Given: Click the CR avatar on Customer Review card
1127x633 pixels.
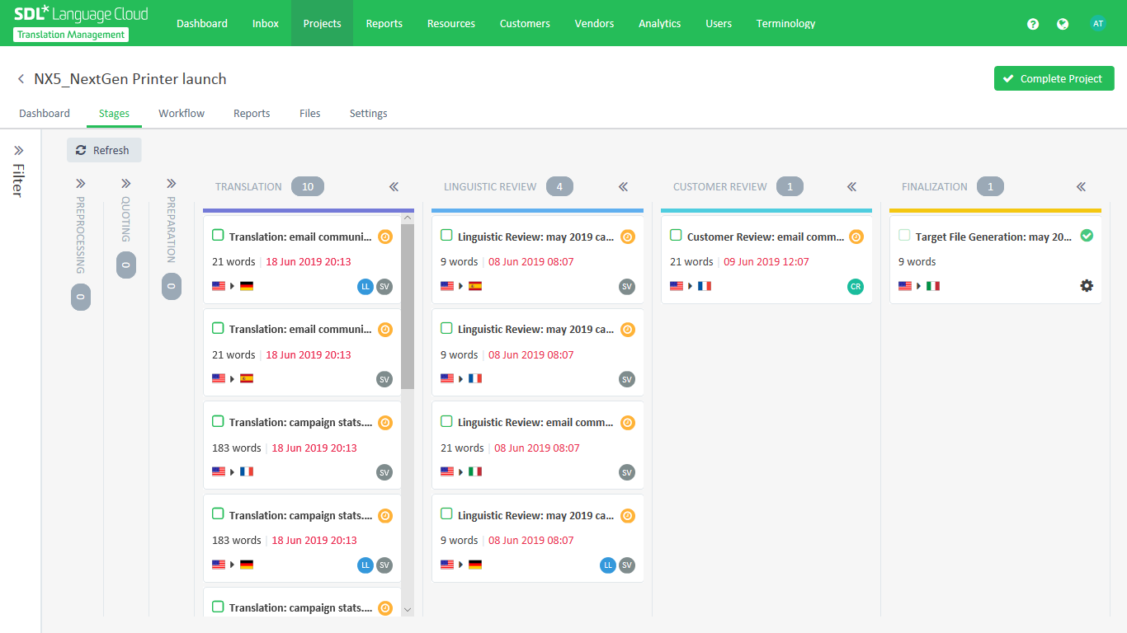Looking at the screenshot, I should (856, 287).
